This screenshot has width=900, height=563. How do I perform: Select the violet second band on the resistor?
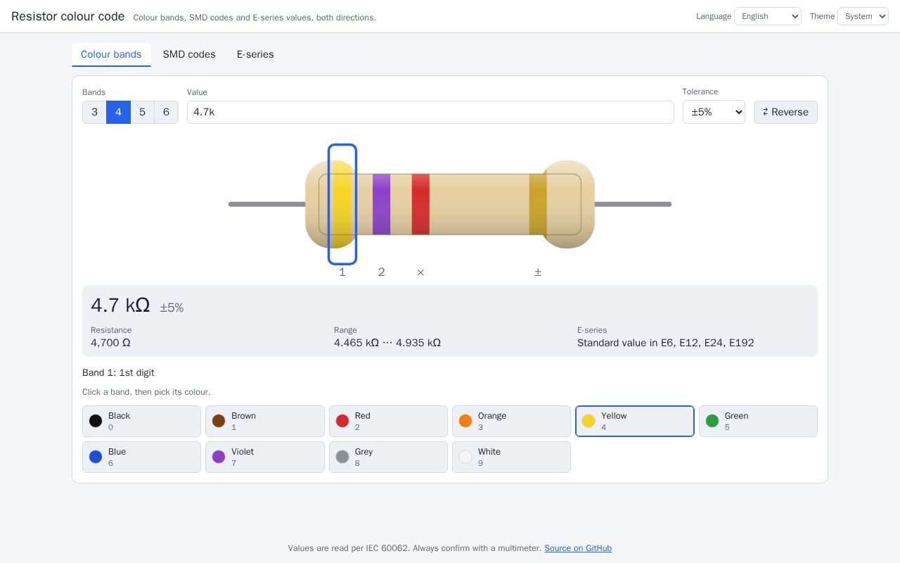[381, 204]
